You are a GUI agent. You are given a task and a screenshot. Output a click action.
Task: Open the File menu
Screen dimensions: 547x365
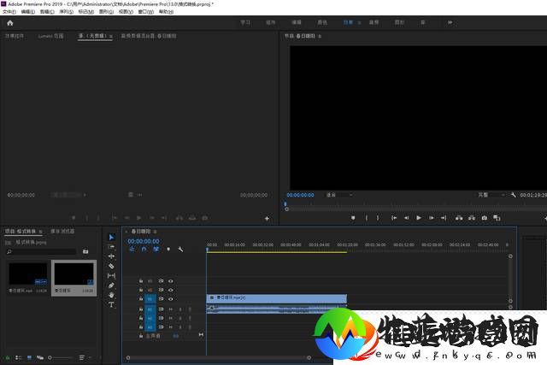(x=9, y=11)
